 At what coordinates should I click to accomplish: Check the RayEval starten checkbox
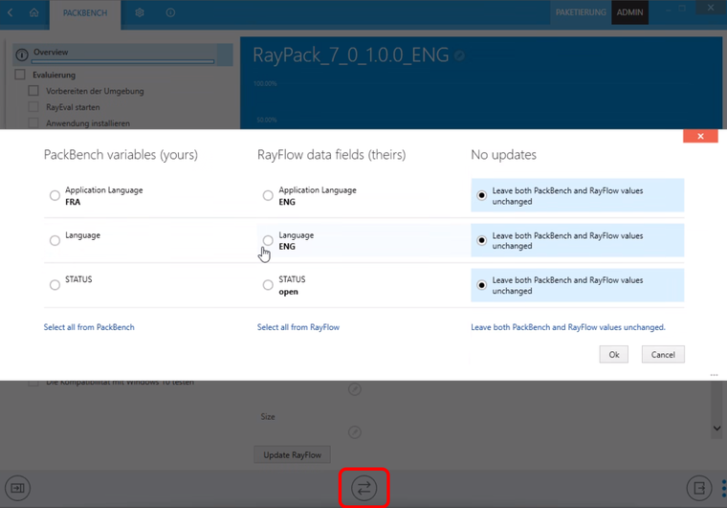click(33, 106)
